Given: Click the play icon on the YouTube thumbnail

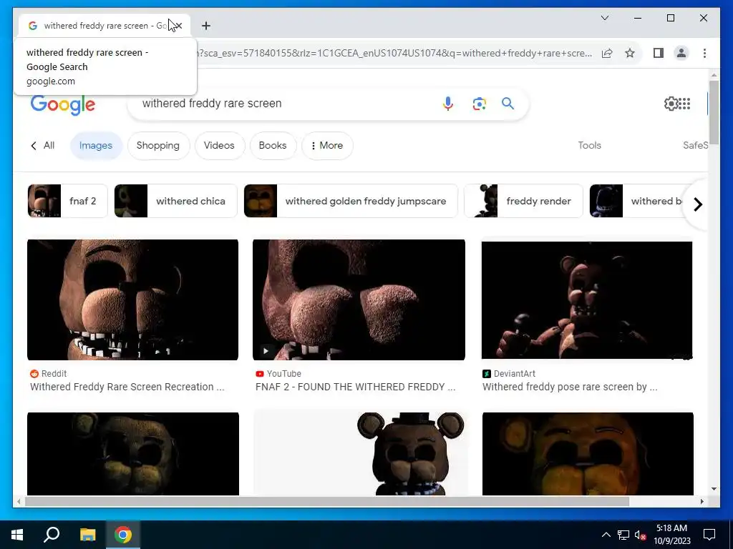Looking at the screenshot, I should coord(266,350).
